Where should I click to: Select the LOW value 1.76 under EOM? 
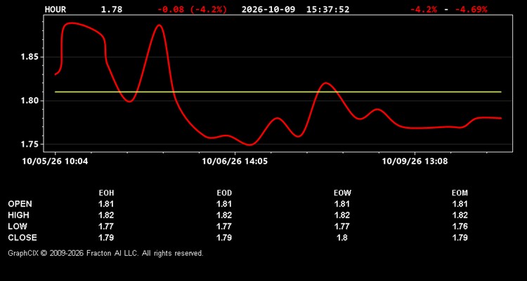460,226
